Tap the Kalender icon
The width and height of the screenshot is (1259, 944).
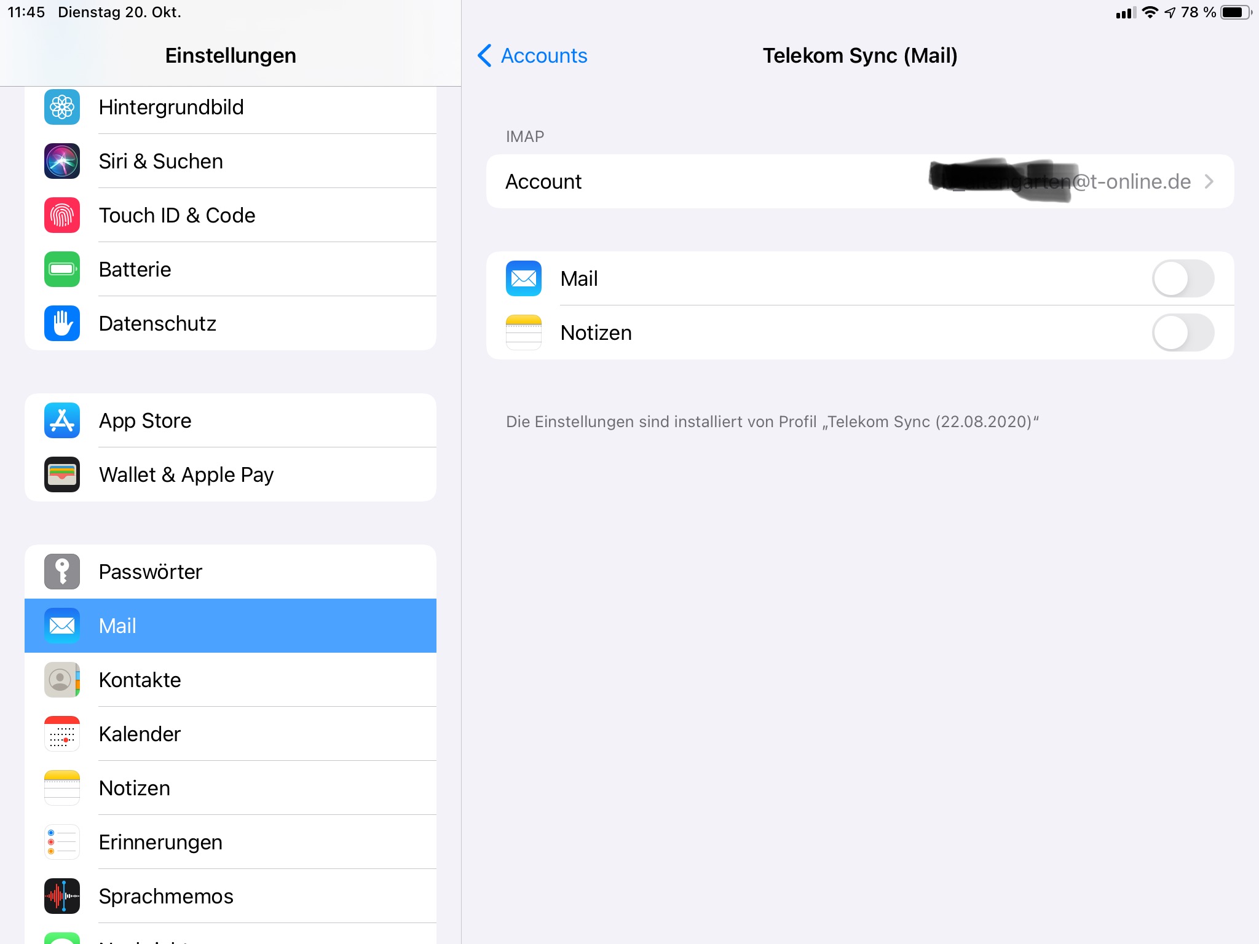point(62,734)
